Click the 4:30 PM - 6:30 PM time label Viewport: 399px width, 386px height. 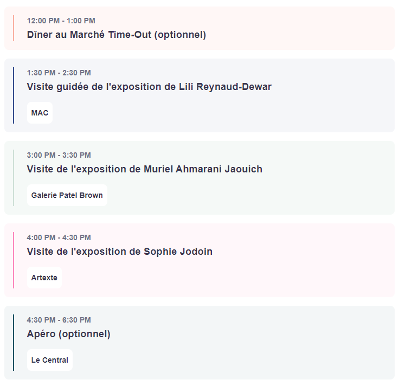(59, 320)
